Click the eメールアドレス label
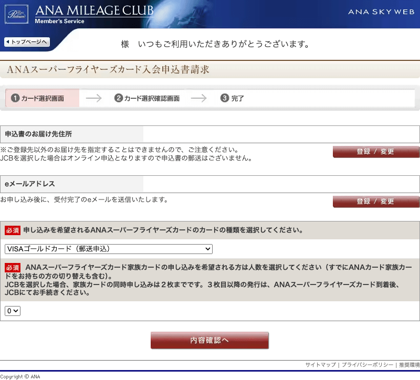 coord(30,184)
